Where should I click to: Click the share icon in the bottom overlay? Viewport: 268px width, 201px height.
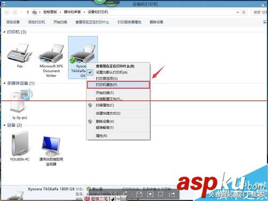(172, 194)
